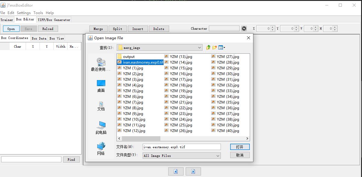
Task: Click the character settings gear icon
Action: coord(244,28)
